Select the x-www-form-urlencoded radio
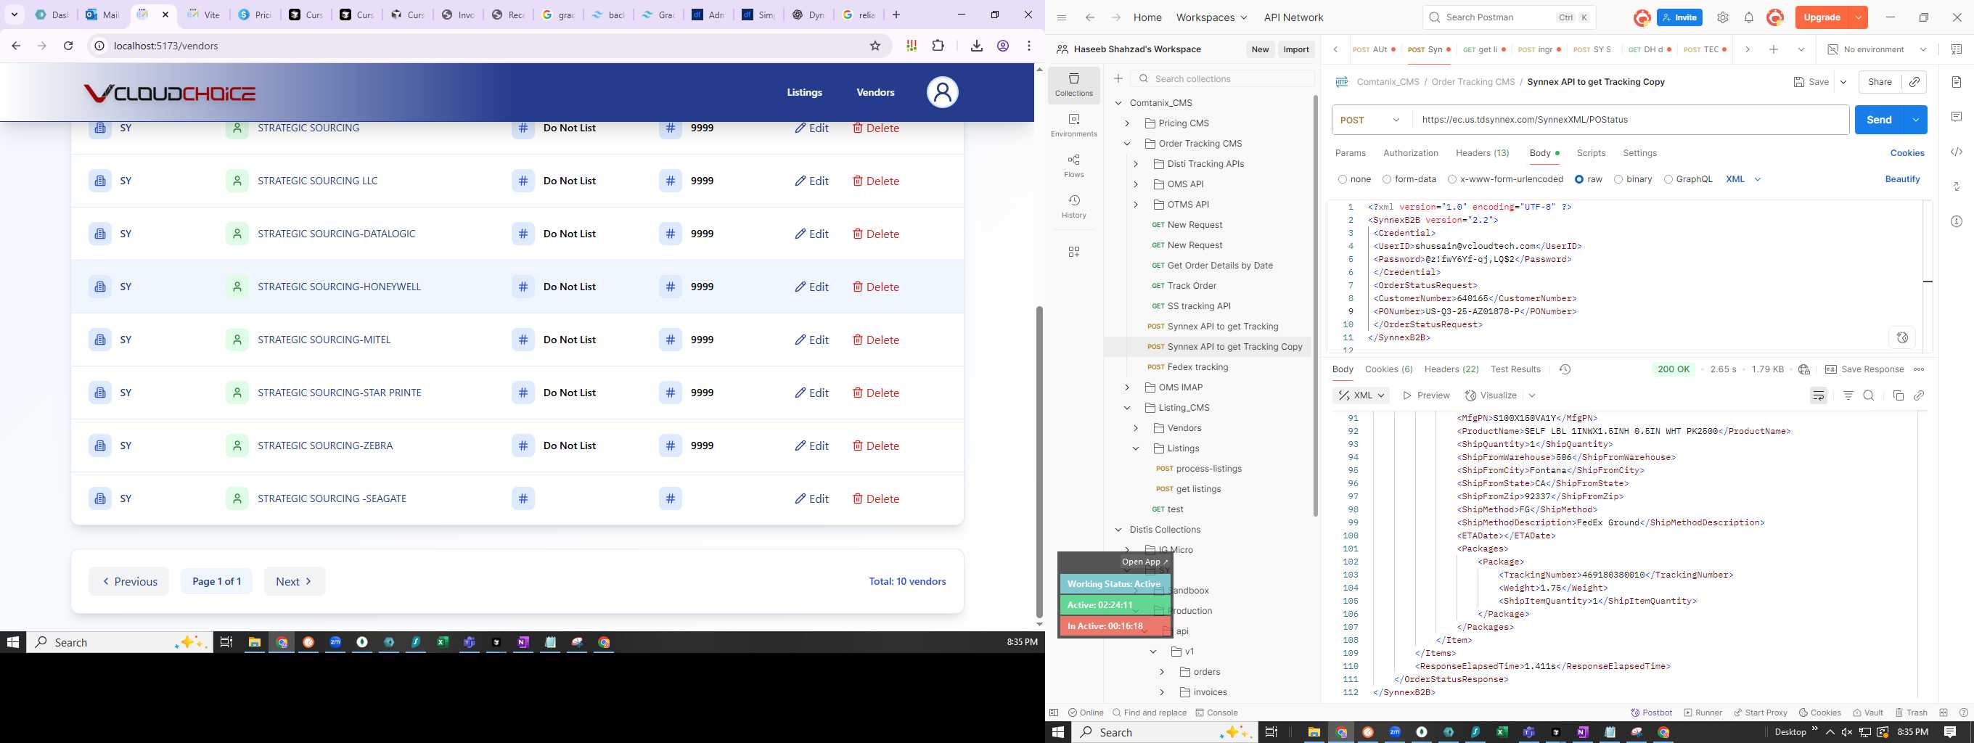 click(x=1452, y=179)
